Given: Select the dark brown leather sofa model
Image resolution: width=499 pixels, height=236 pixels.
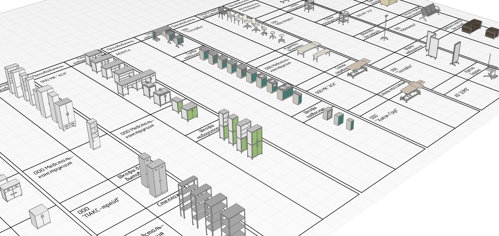Looking at the screenshot, I should [471, 27].
